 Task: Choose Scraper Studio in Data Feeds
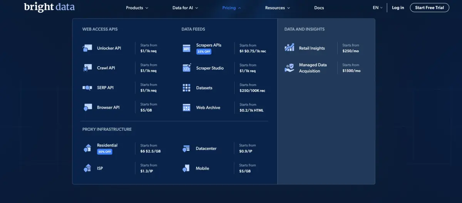click(x=210, y=68)
